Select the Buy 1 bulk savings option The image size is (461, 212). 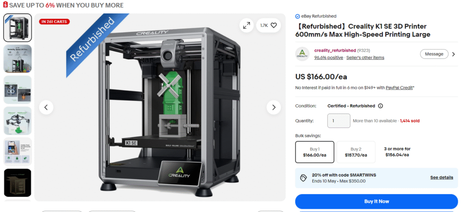click(x=315, y=152)
